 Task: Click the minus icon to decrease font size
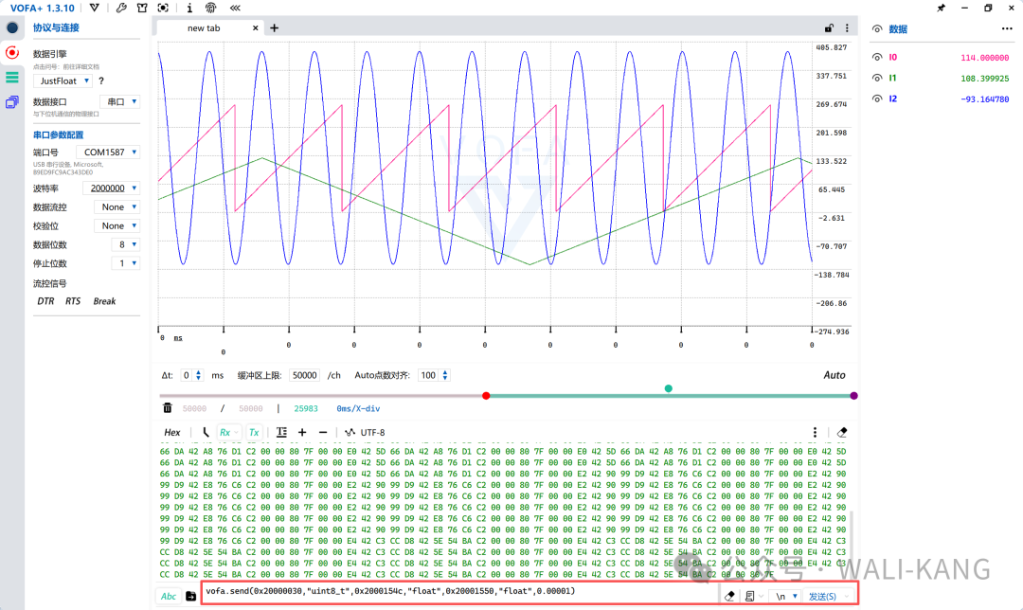coord(323,432)
